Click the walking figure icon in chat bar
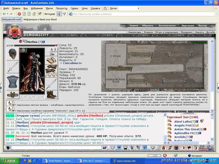Image resolution: width=219 pixels, height=164 pixels. click(132, 148)
